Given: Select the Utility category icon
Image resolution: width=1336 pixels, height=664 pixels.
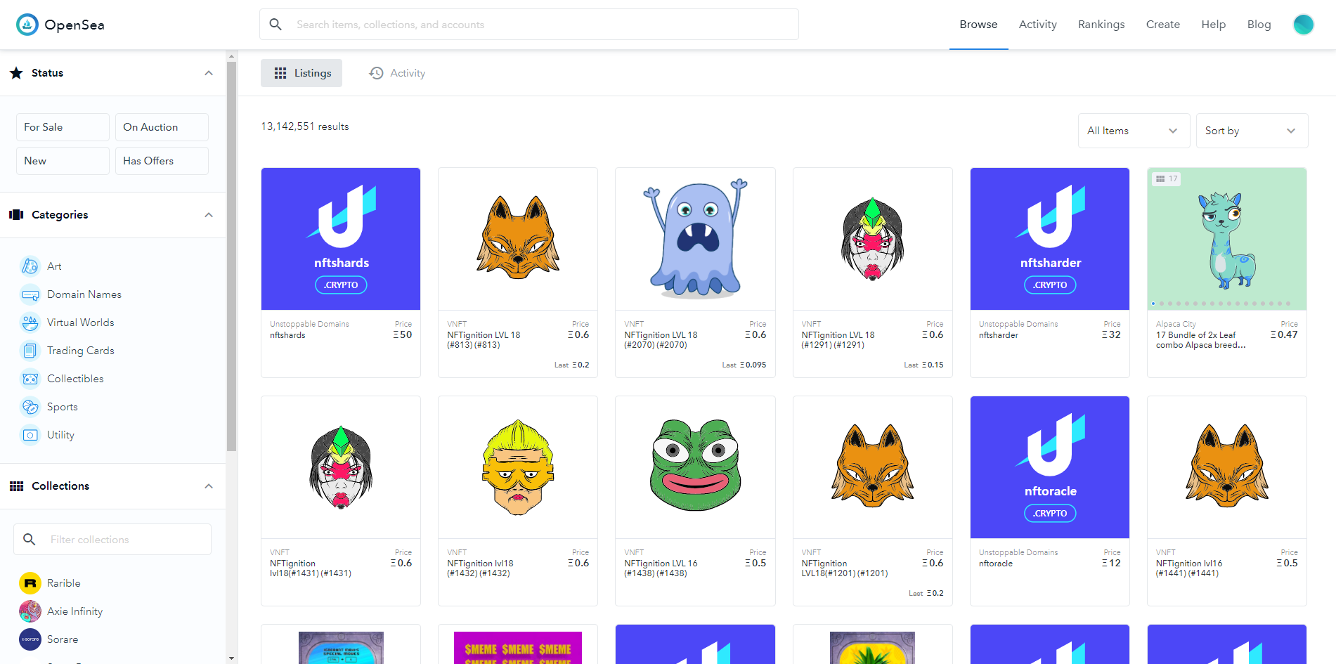Looking at the screenshot, I should tap(30, 435).
